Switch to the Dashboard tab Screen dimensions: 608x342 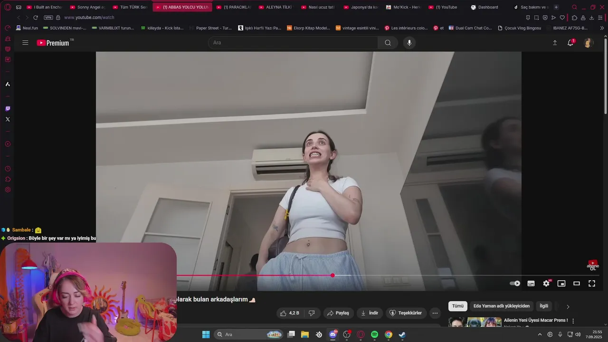pyautogui.click(x=488, y=7)
